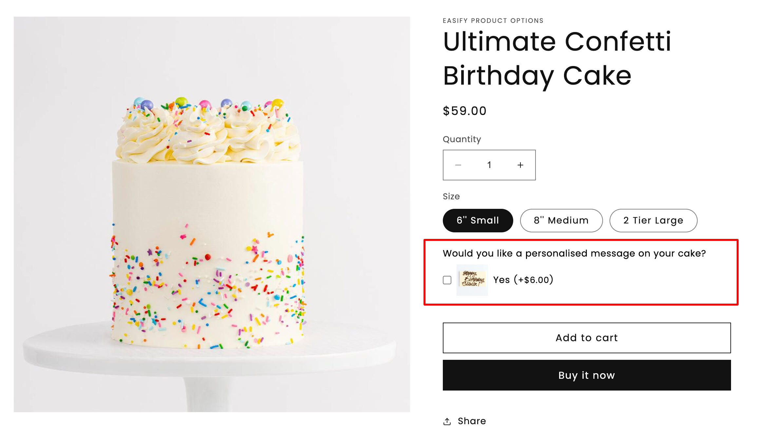Open the Share text link

pyautogui.click(x=472, y=421)
